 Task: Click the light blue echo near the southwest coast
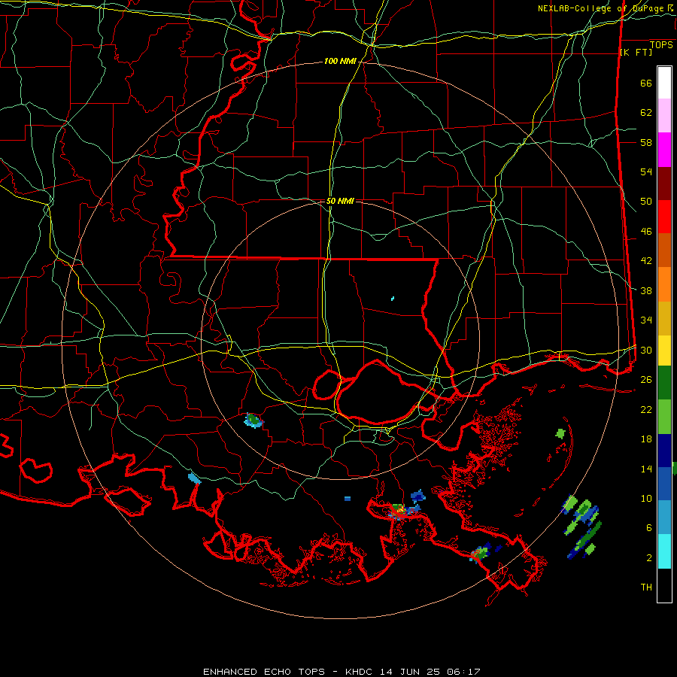[x=195, y=478]
